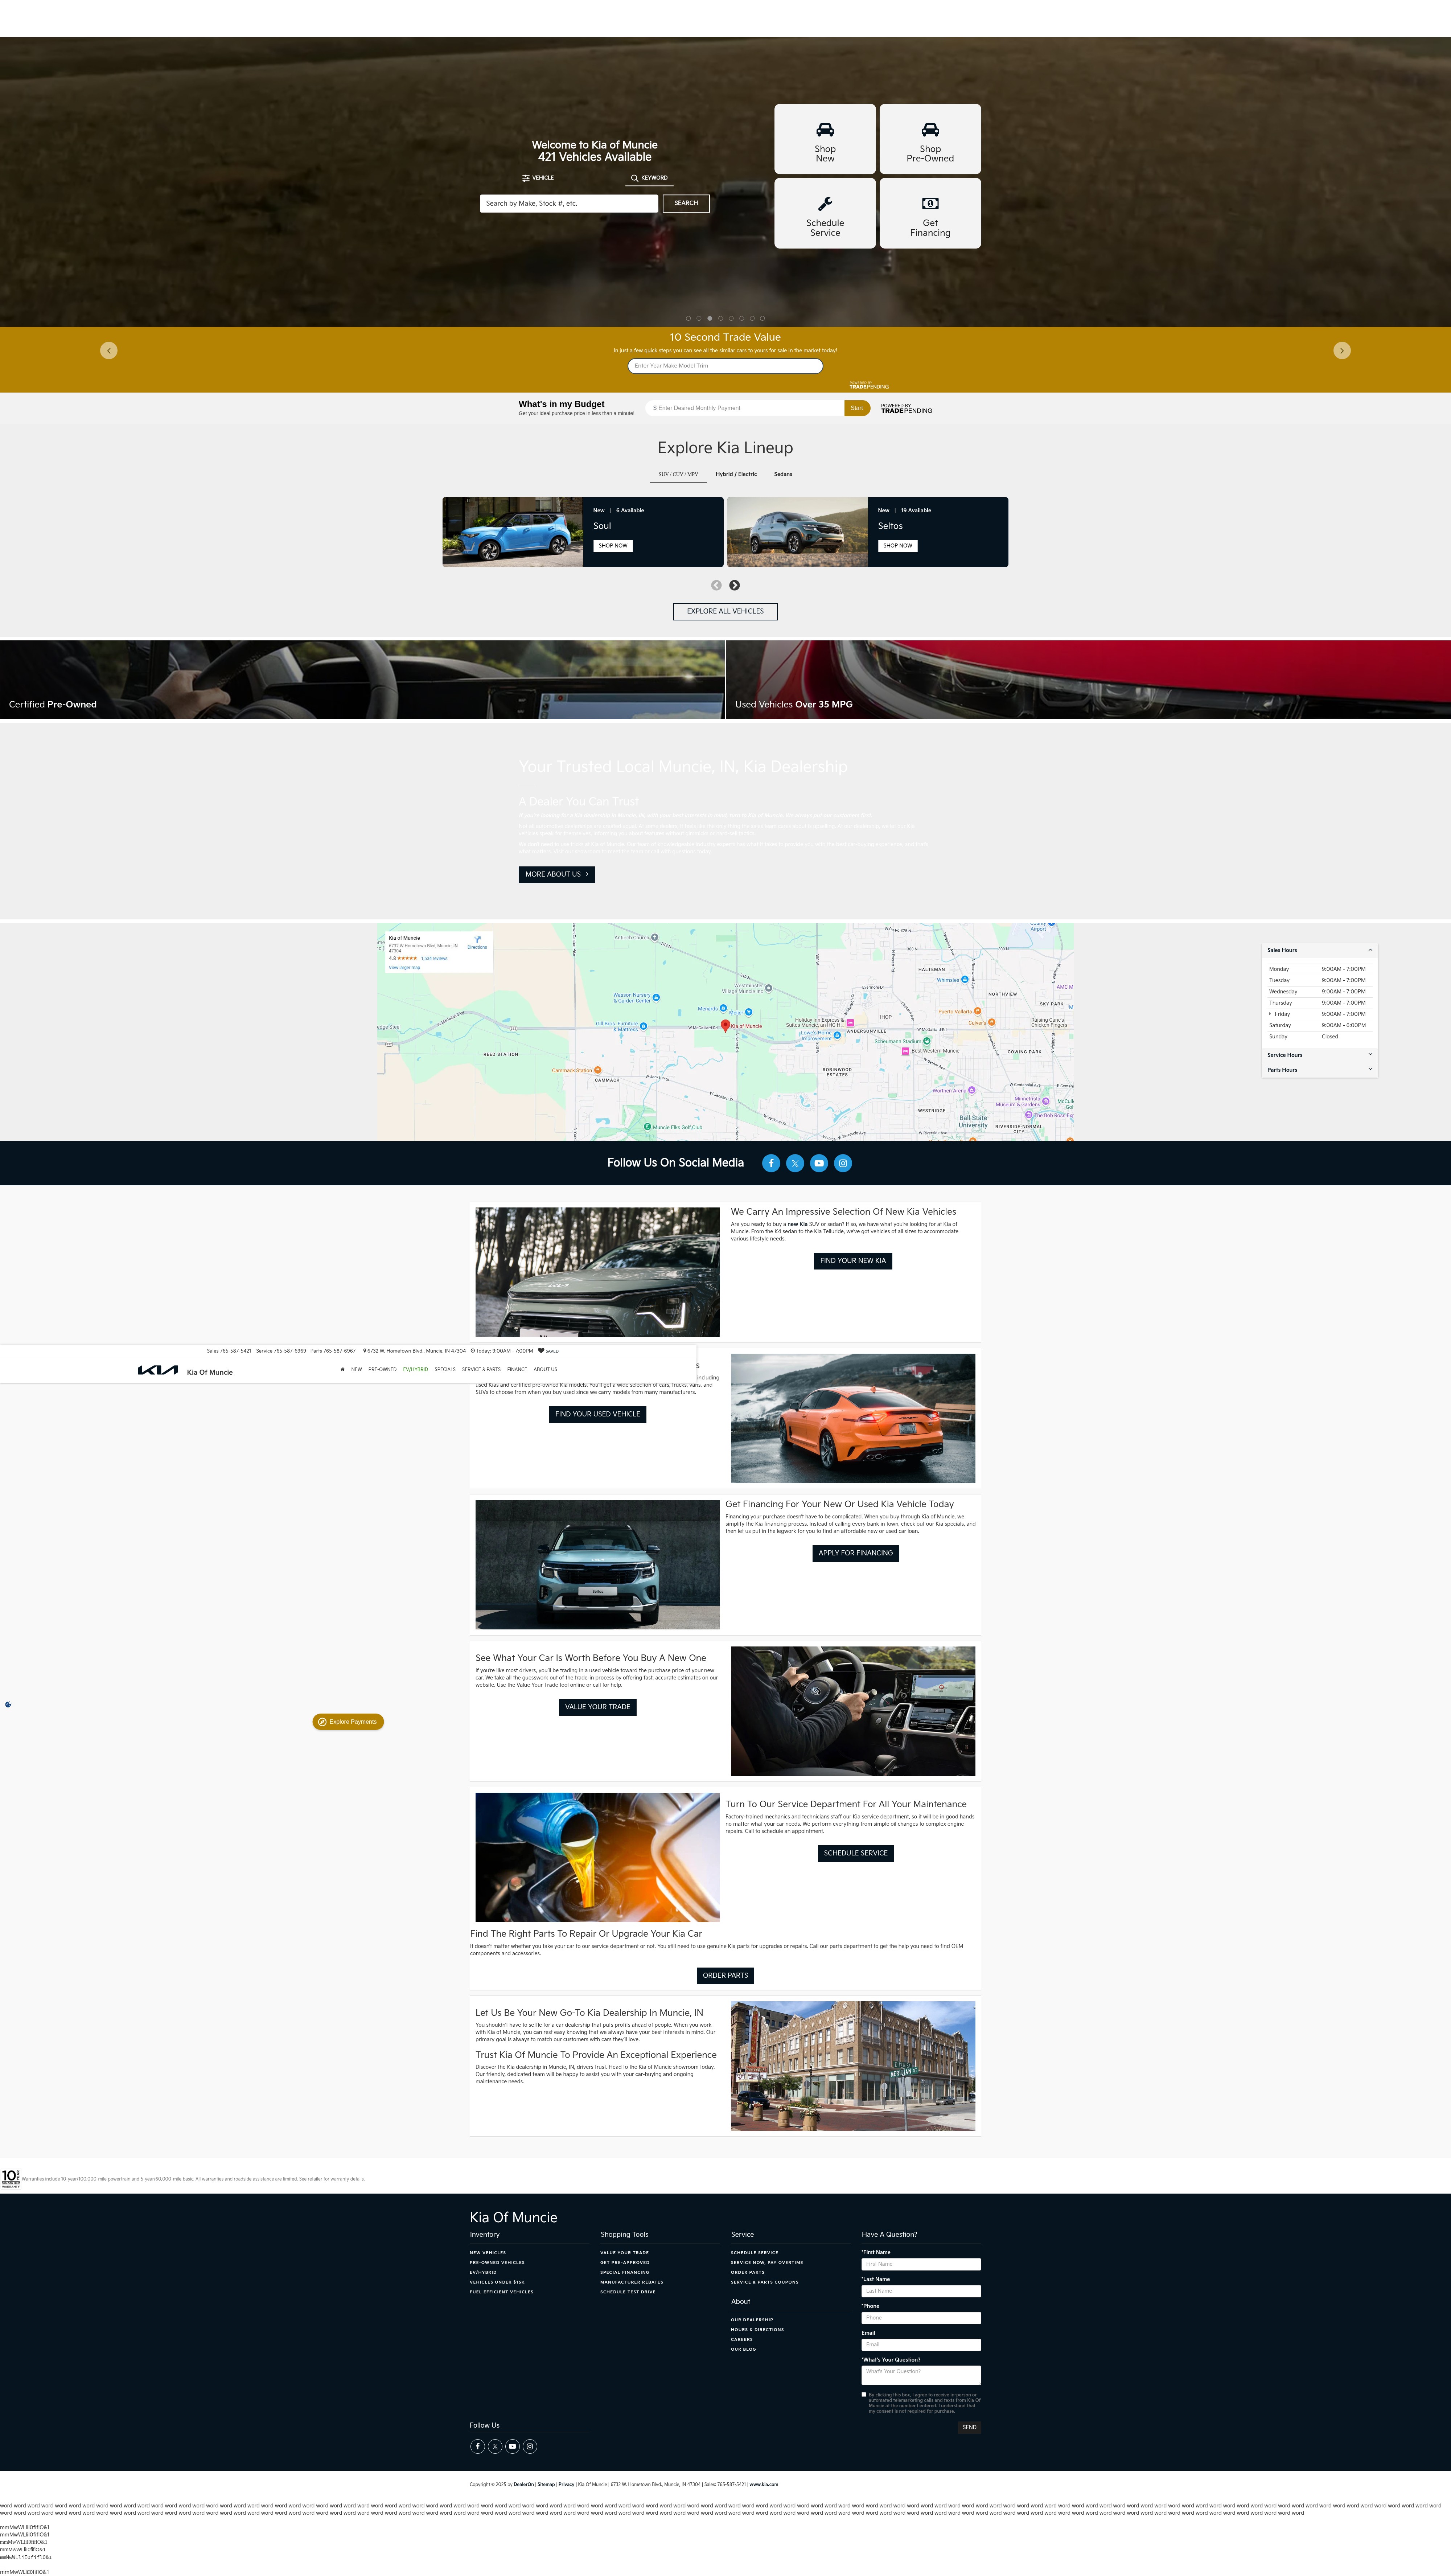Click the lineup carousel next arrow

click(x=734, y=585)
